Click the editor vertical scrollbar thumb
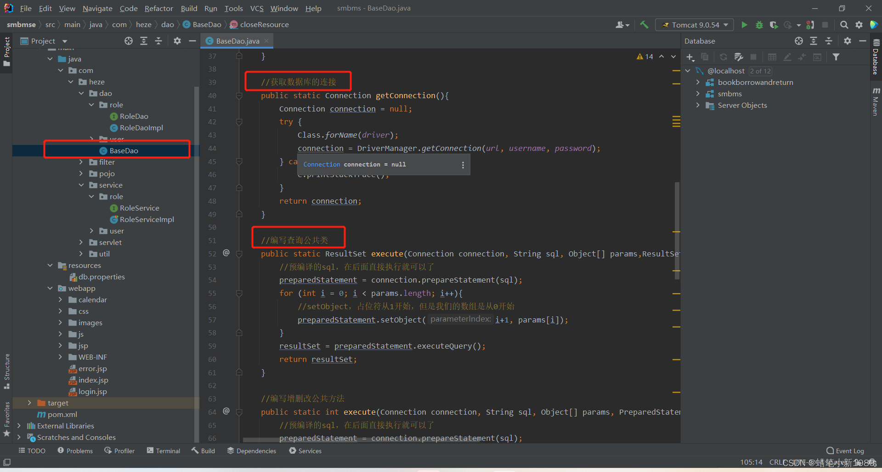 point(677,231)
